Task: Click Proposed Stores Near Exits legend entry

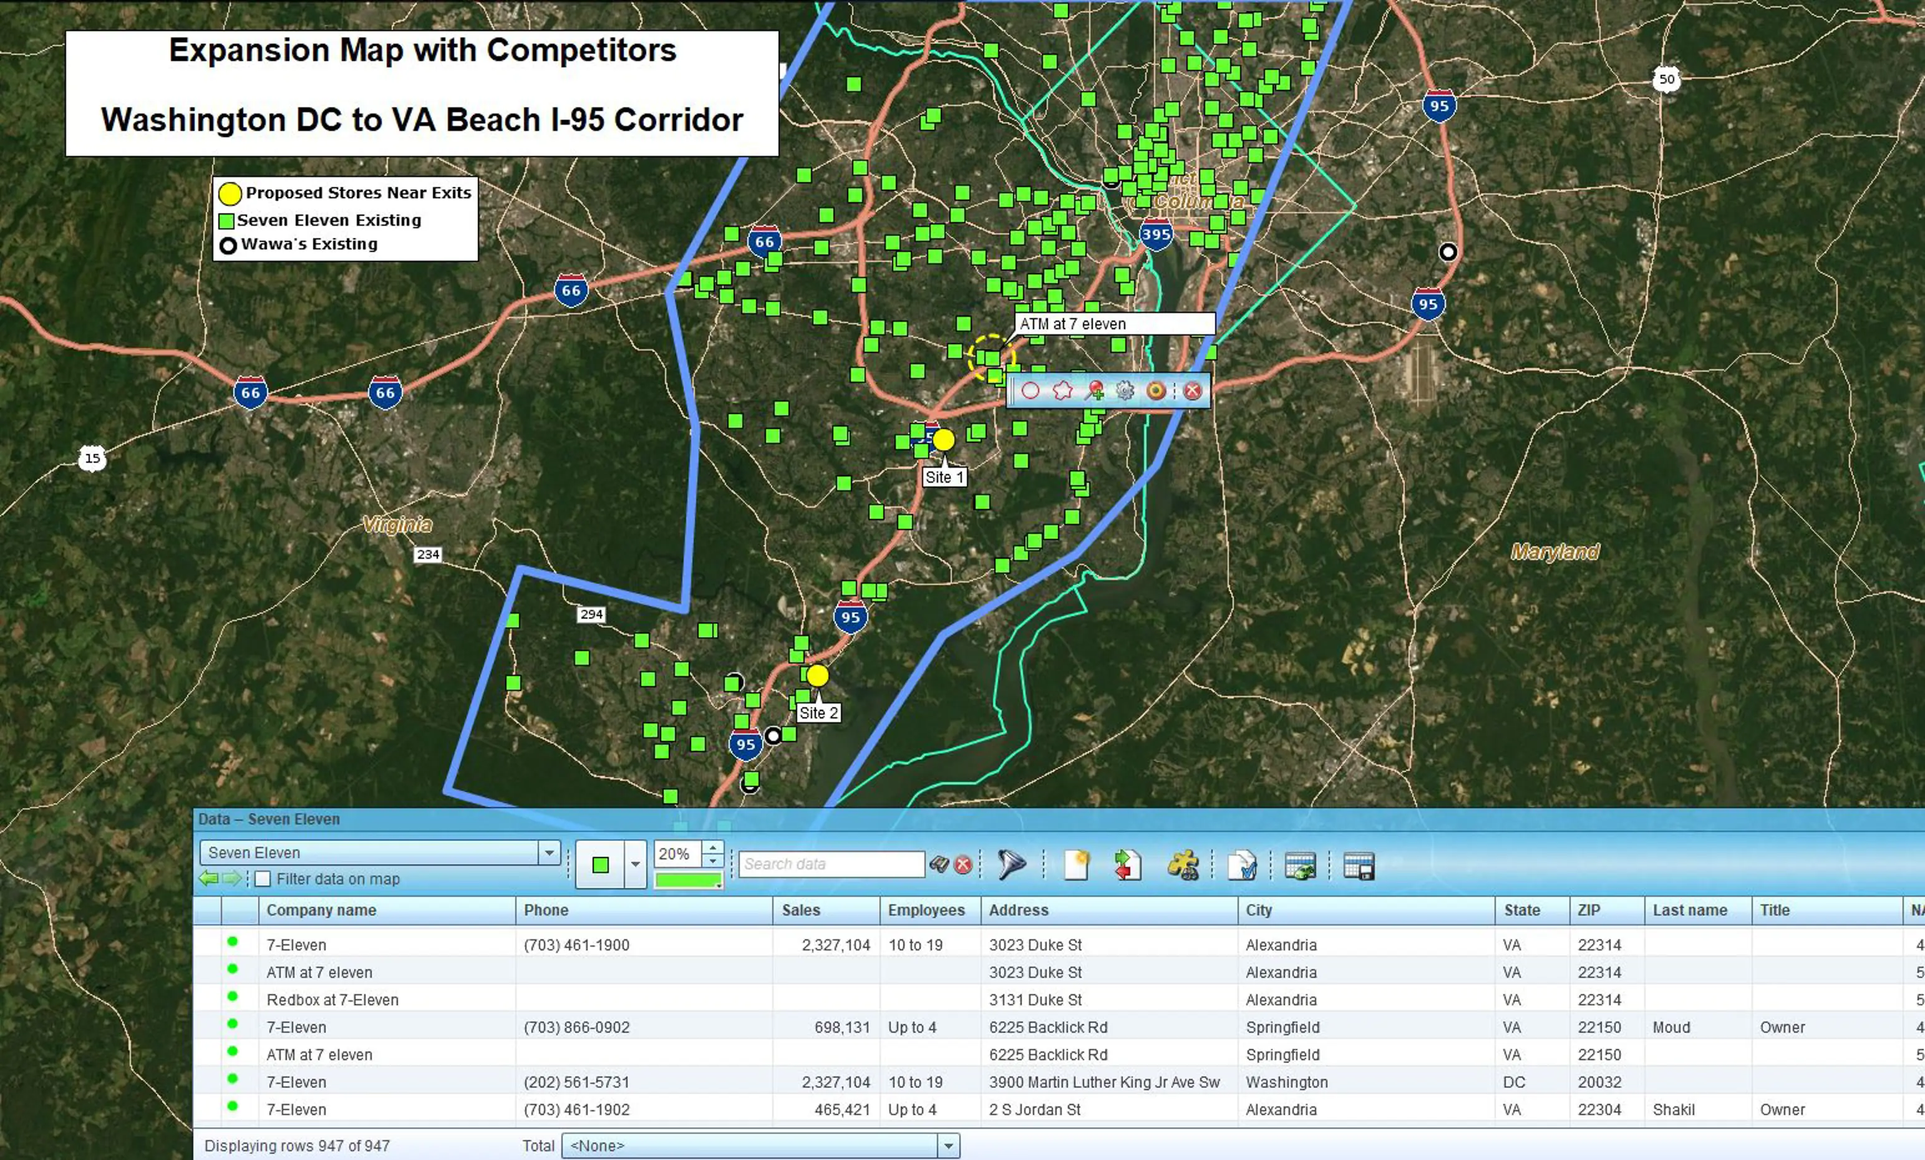Action: pos(344,193)
